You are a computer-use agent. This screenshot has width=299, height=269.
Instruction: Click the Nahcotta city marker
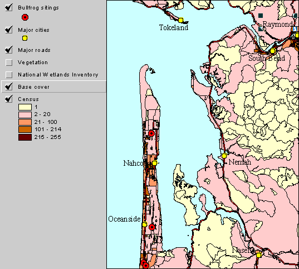tap(154, 163)
